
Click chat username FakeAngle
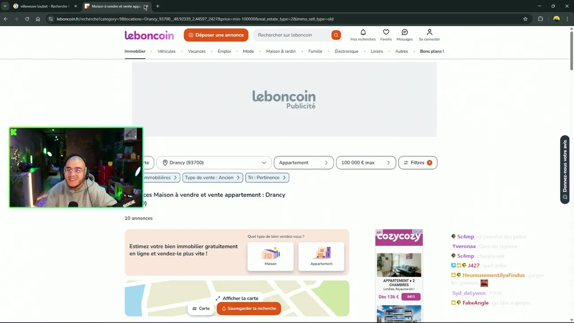[x=475, y=303]
